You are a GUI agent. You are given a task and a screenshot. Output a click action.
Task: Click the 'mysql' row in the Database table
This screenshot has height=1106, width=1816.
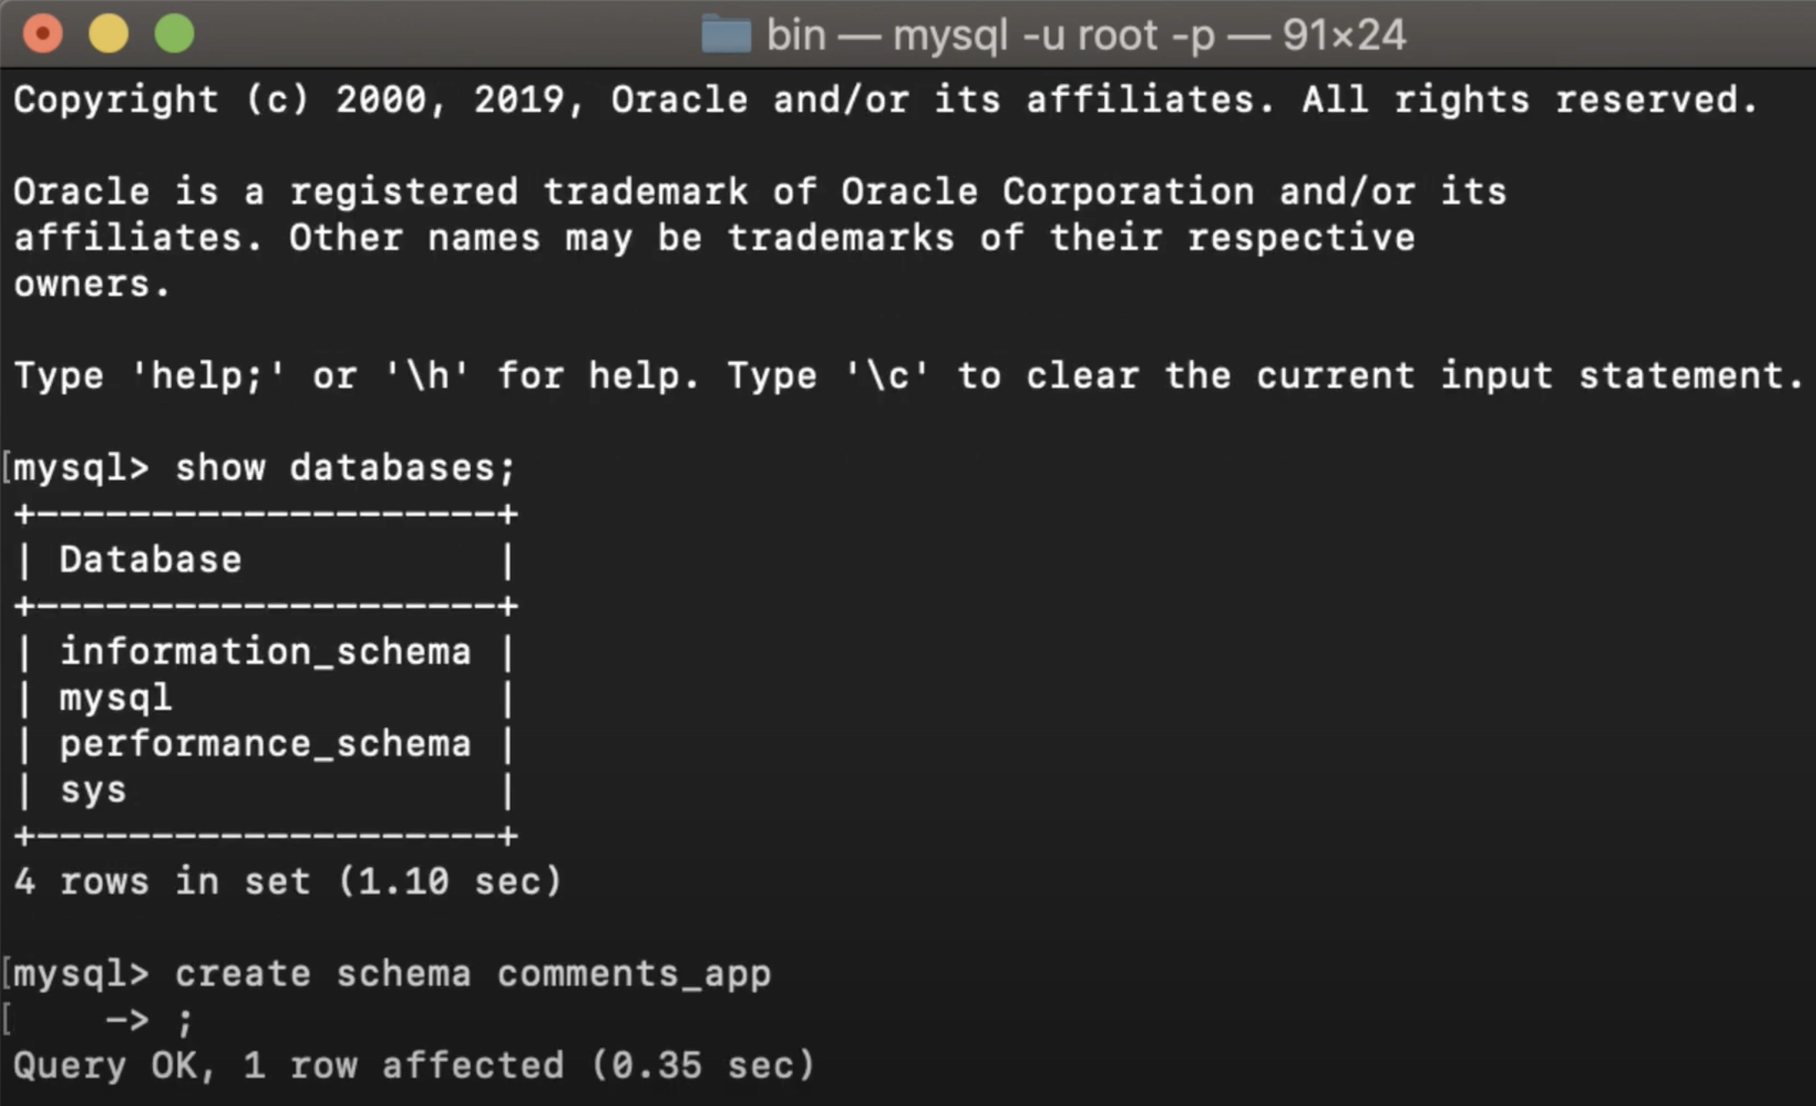(x=115, y=697)
